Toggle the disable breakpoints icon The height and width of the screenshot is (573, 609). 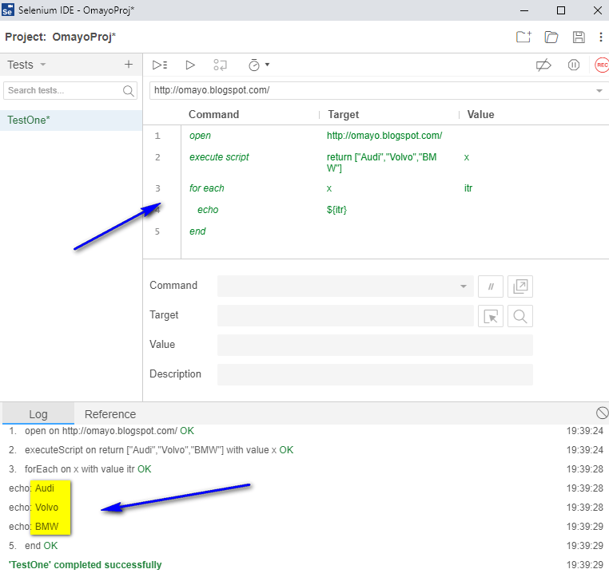pos(543,65)
